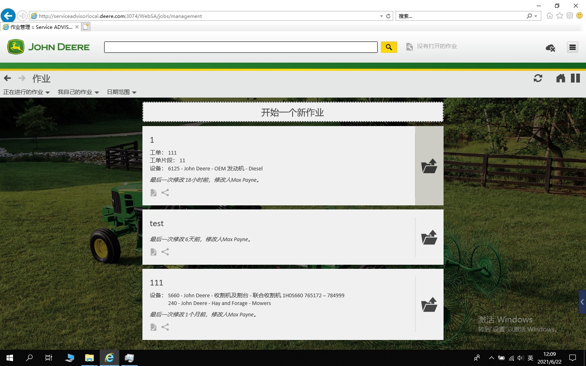Click document icon under job test

tap(153, 252)
